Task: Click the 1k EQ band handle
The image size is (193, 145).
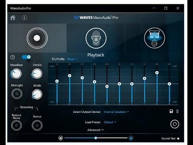Action: (119, 84)
